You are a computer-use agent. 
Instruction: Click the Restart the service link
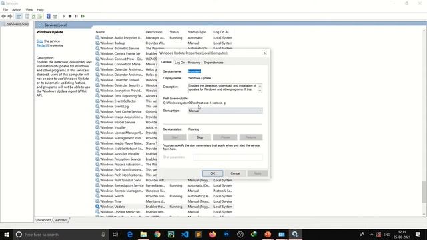click(41, 45)
